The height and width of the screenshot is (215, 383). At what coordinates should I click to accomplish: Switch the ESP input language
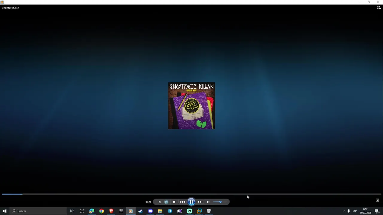click(355, 211)
